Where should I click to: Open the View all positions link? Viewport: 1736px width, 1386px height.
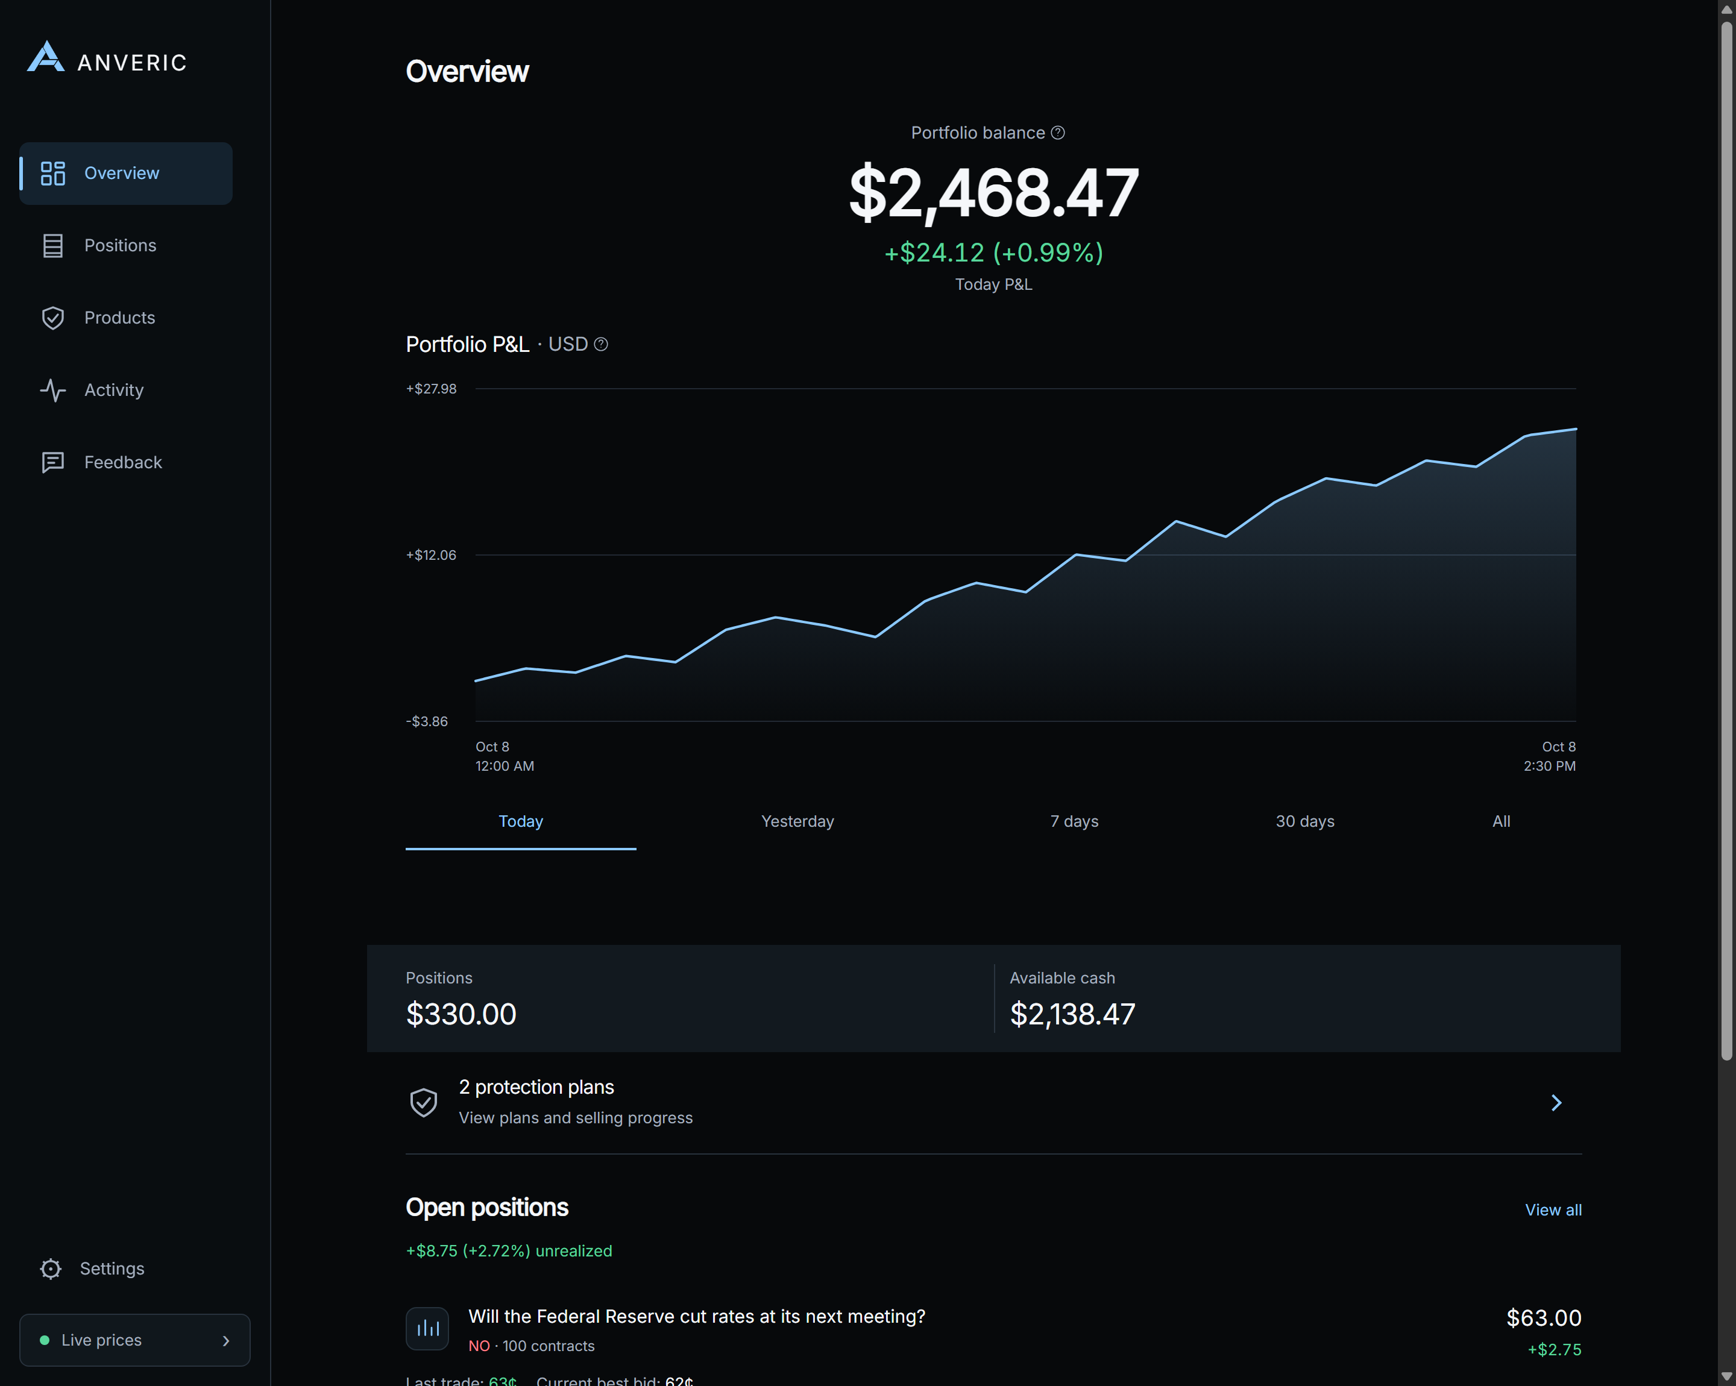click(x=1553, y=1209)
